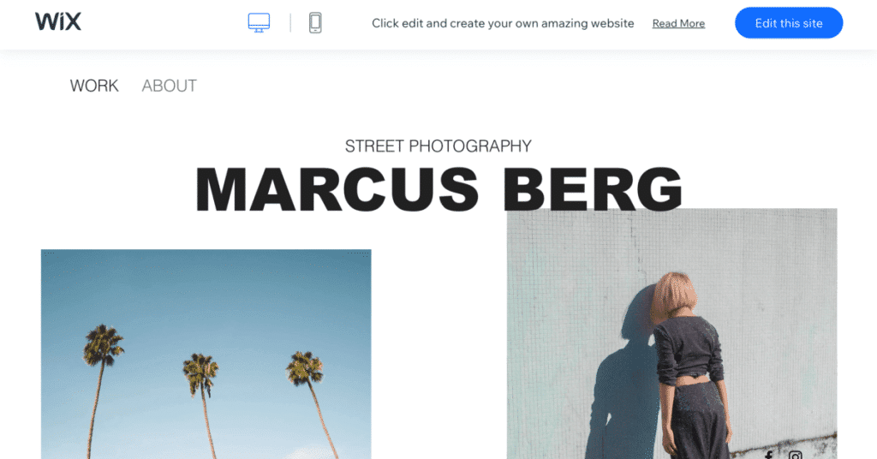
Task: Select the STREET PHOTOGRAPHY subtitle
Action: [x=438, y=146]
